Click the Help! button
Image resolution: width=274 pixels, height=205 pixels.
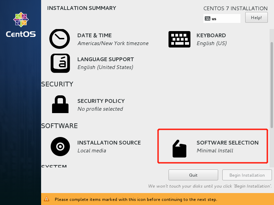[x=256, y=17]
